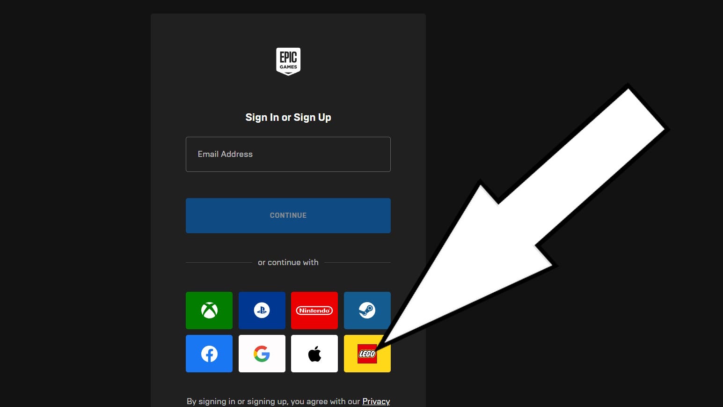Viewport: 723px width, 407px height.
Task: Continue with Nintendo account
Action: click(314, 310)
